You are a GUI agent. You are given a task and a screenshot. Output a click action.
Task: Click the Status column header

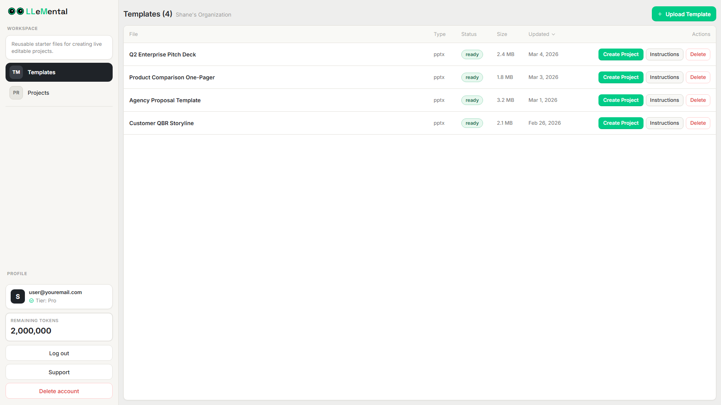coord(468,34)
